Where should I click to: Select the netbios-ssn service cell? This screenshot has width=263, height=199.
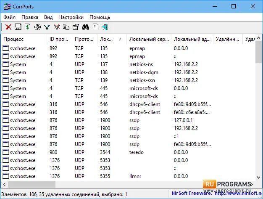tap(142, 80)
